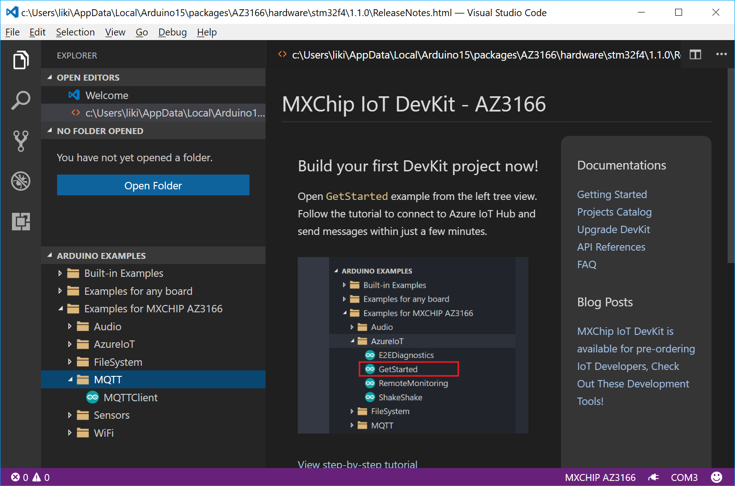Open the Source Control view icon
This screenshot has height=486, width=735.
(x=21, y=141)
